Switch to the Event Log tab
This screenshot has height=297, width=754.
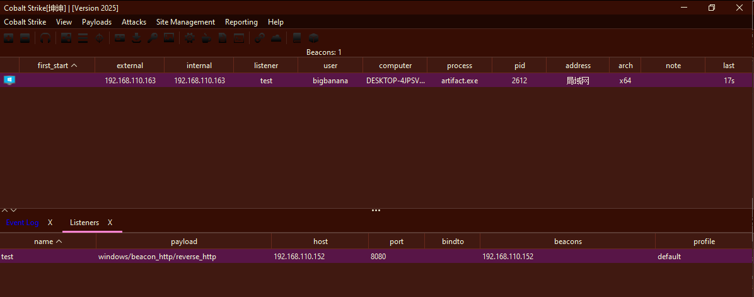tap(23, 223)
